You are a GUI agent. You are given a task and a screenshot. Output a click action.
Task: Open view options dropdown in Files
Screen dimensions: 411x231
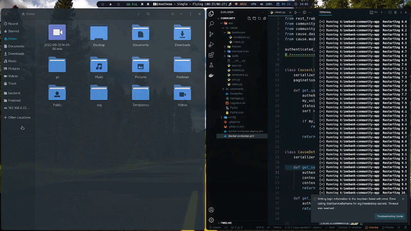coord(181,14)
